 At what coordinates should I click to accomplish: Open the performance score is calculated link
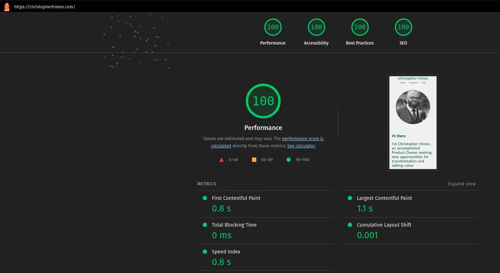point(303,138)
